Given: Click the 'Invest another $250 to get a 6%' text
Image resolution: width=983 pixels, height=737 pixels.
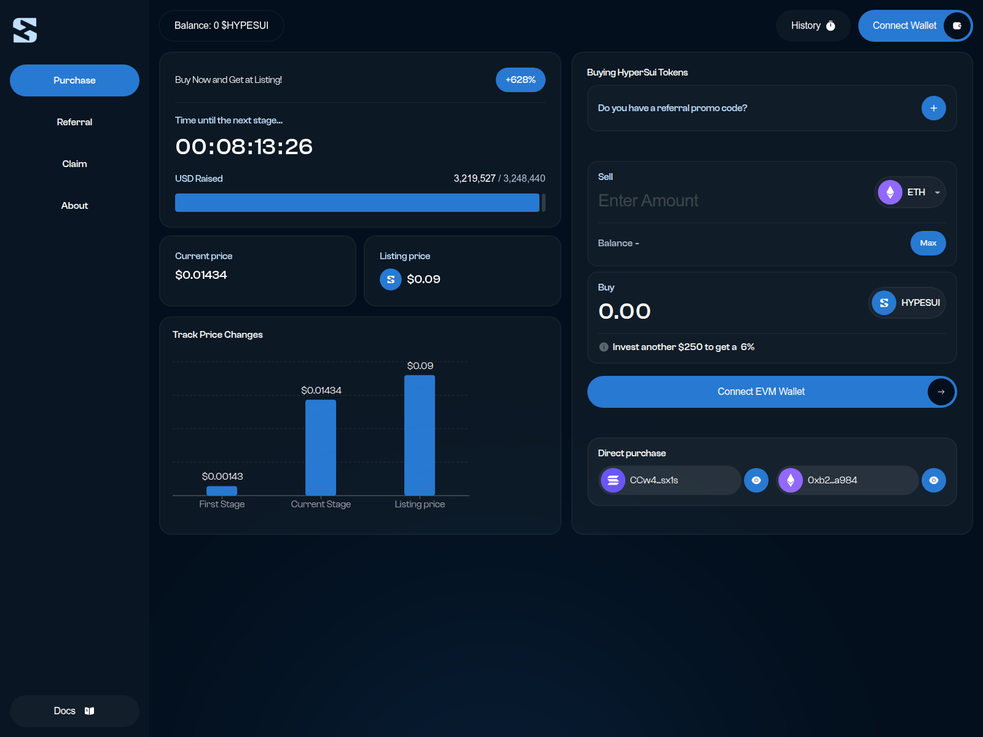Looking at the screenshot, I should pos(683,347).
